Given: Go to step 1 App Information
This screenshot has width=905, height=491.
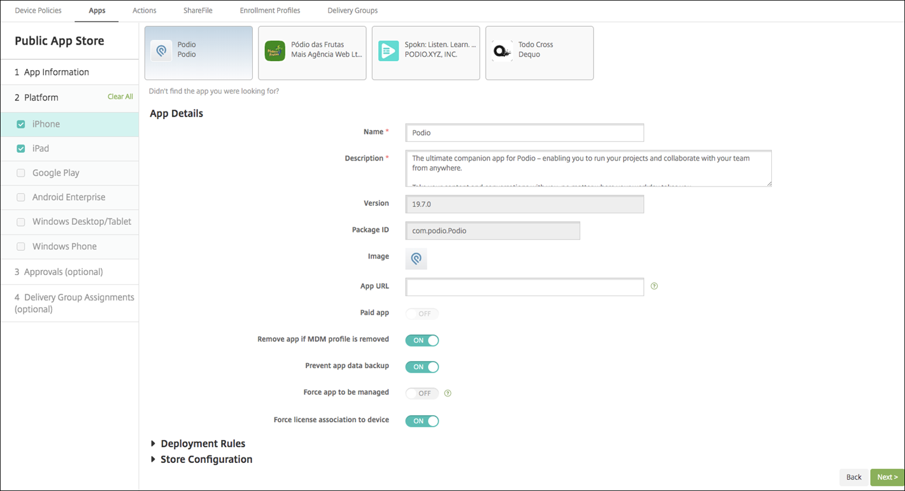Looking at the screenshot, I should point(69,73).
